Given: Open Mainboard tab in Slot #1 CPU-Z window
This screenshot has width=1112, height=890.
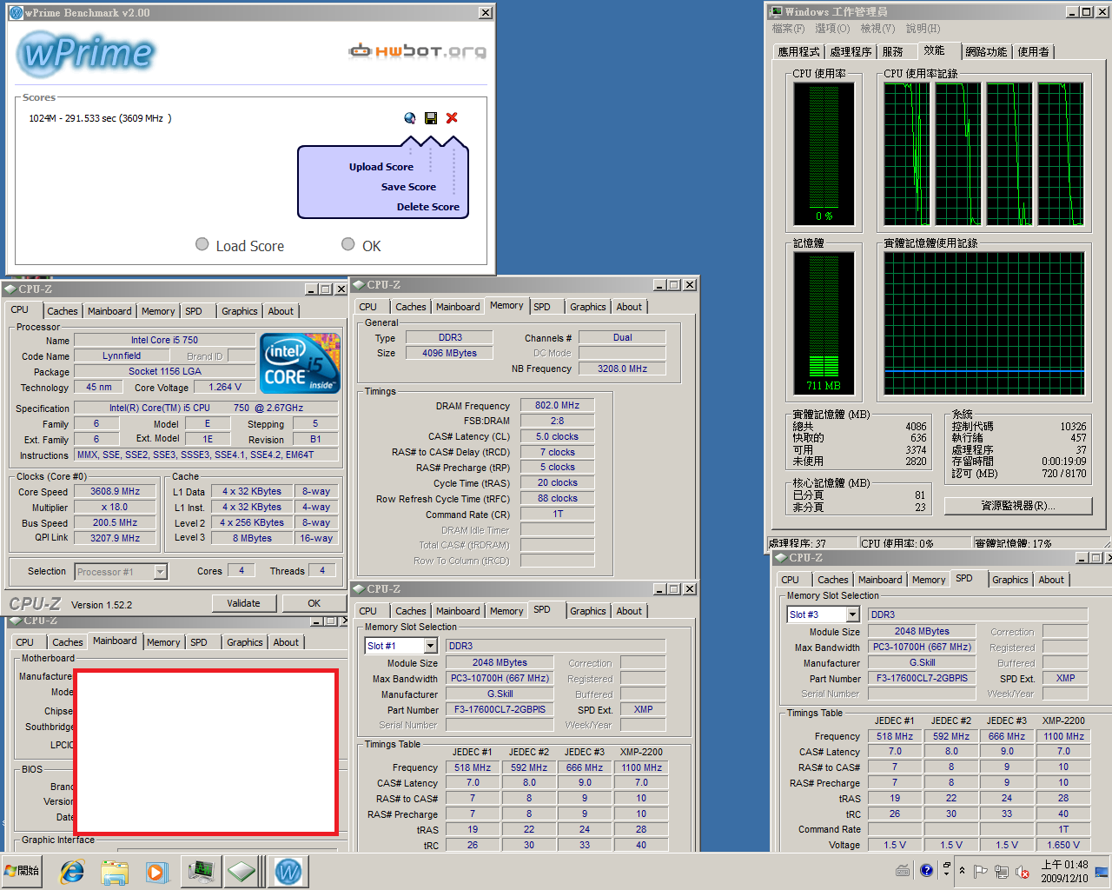Looking at the screenshot, I should point(458,611).
